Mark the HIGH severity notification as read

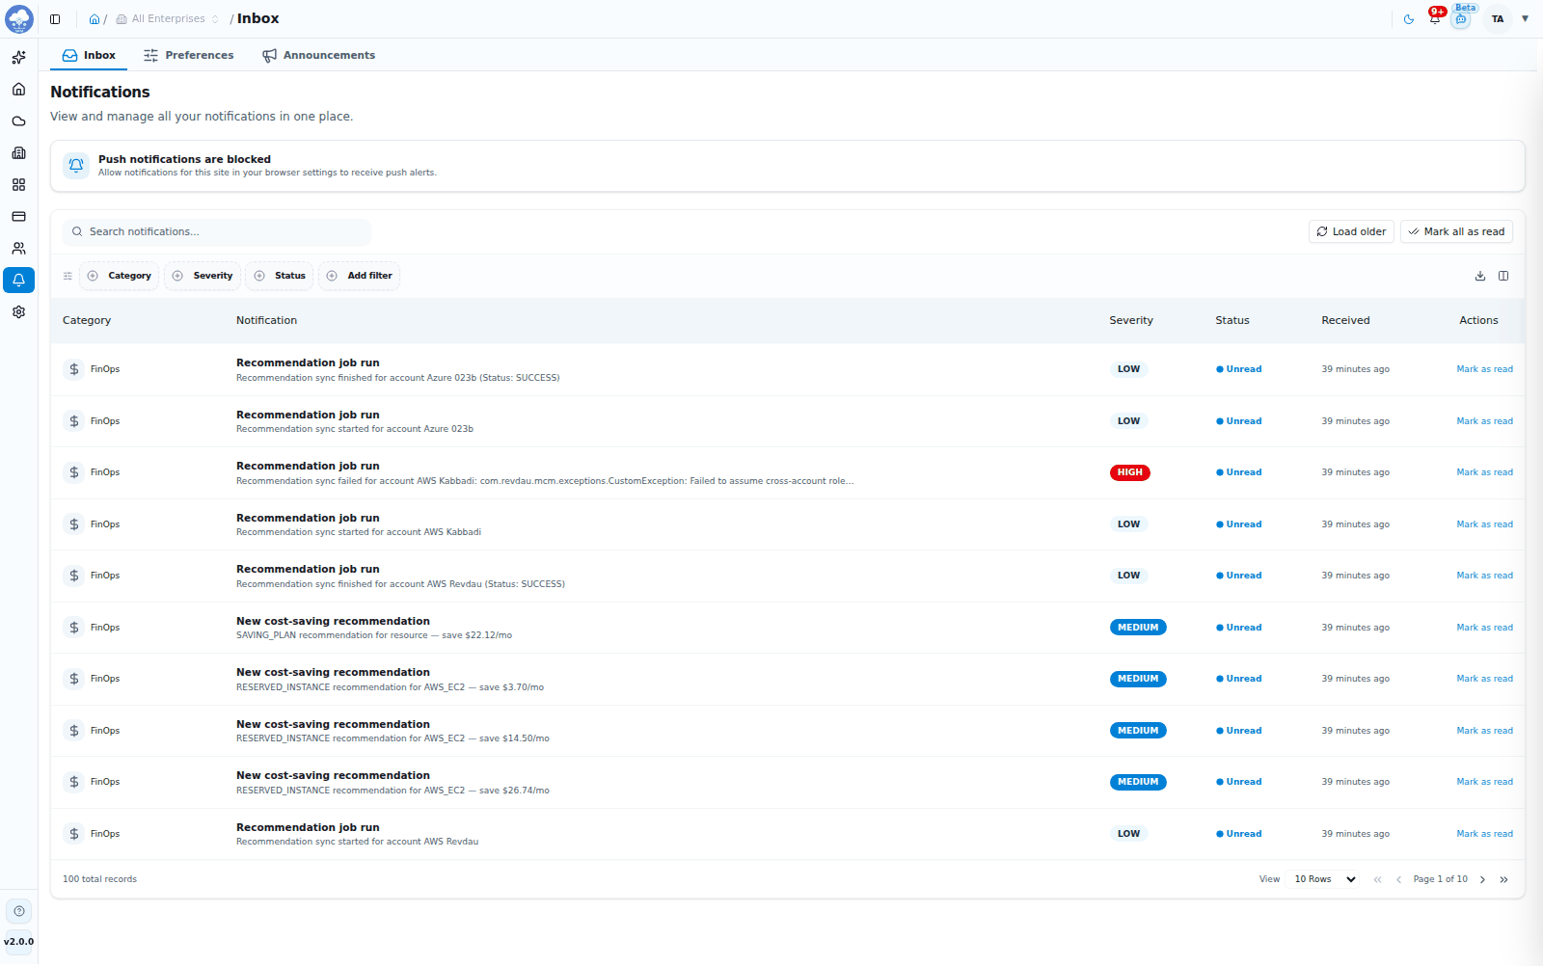(1484, 472)
